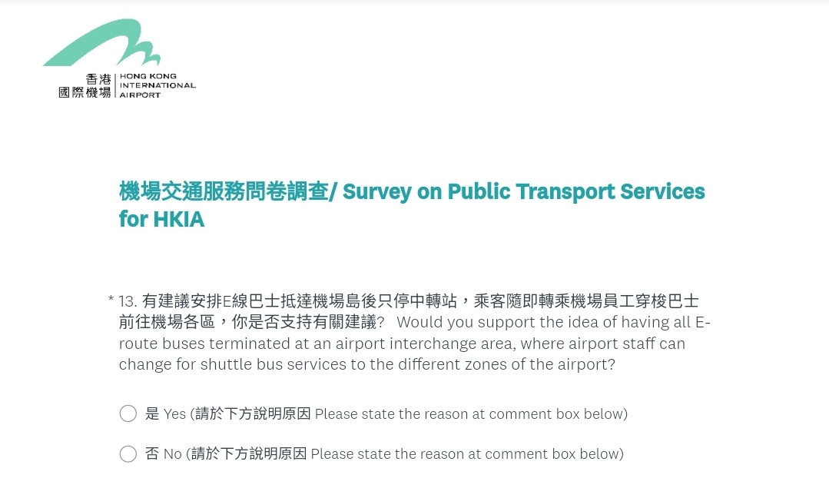Click the '是 Yes' option label
The image size is (829, 488).
pyautogui.click(x=165, y=413)
